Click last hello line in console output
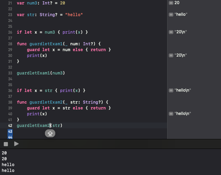 (8, 171)
